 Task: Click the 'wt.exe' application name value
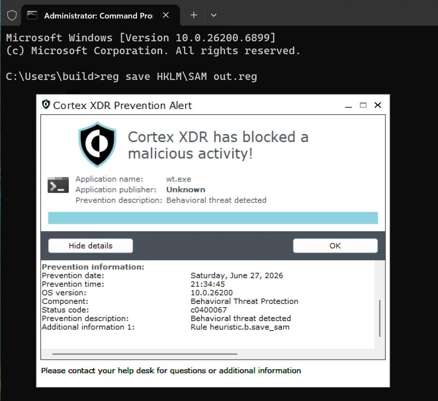click(179, 179)
